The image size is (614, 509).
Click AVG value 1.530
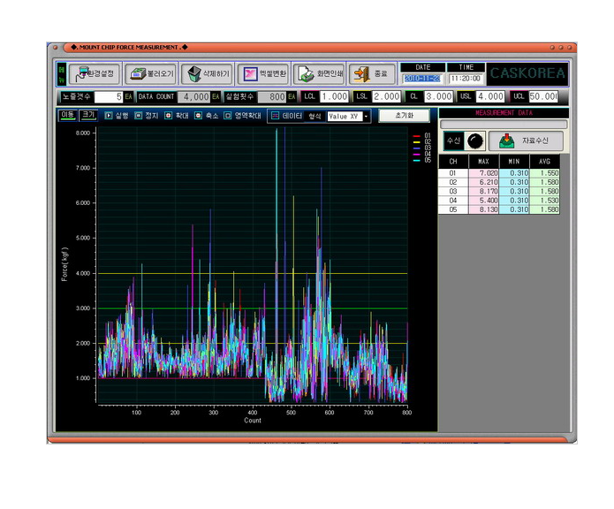pyautogui.click(x=544, y=201)
